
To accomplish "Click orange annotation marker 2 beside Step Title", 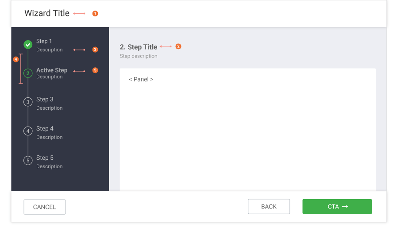I will (178, 46).
